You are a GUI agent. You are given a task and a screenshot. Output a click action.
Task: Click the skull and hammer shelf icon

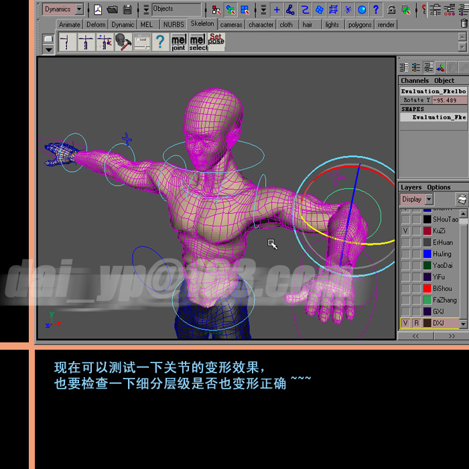pyautogui.click(x=123, y=42)
